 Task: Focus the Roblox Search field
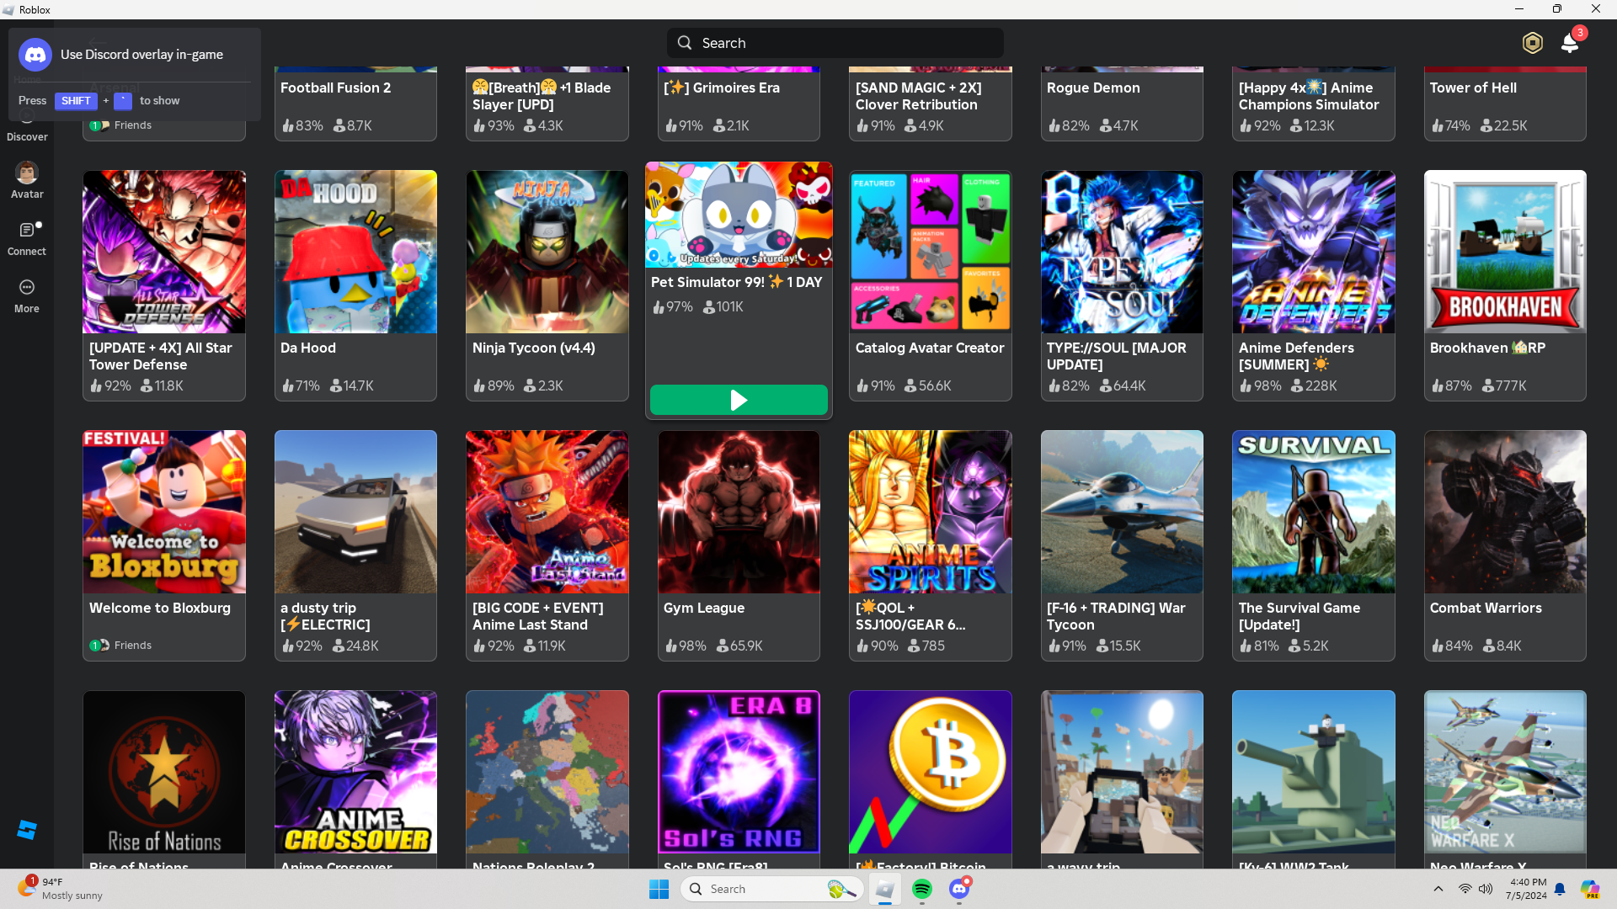pyautogui.click(x=835, y=43)
